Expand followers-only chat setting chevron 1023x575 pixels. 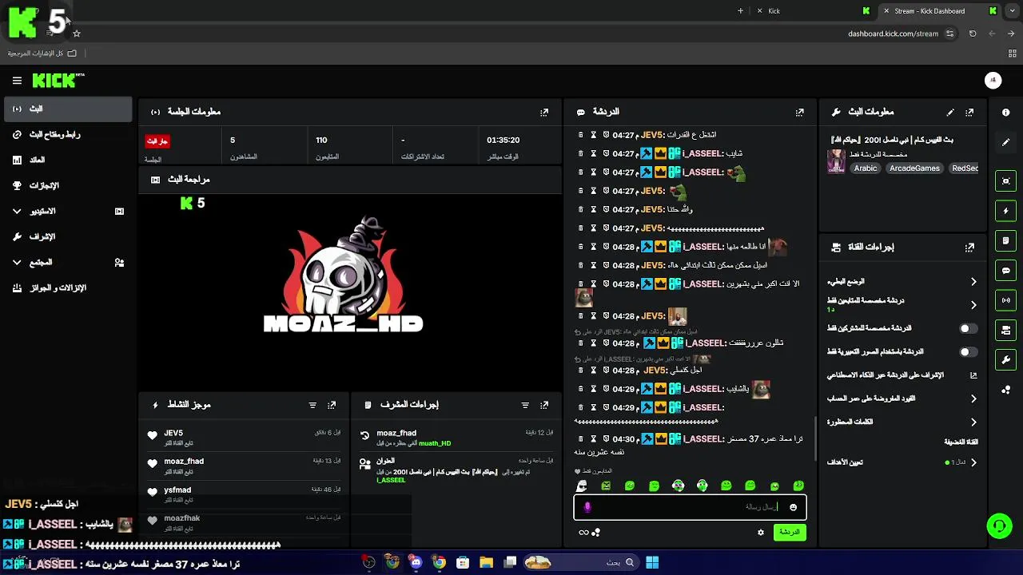[x=973, y=305]
